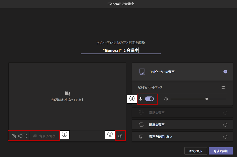Click the room audio display icon

tap(141, 125)
